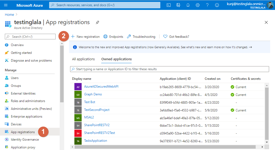Open Directory and subscription filter icon
The height and width of the screenshot is (150, 275).
click(178, 5)
